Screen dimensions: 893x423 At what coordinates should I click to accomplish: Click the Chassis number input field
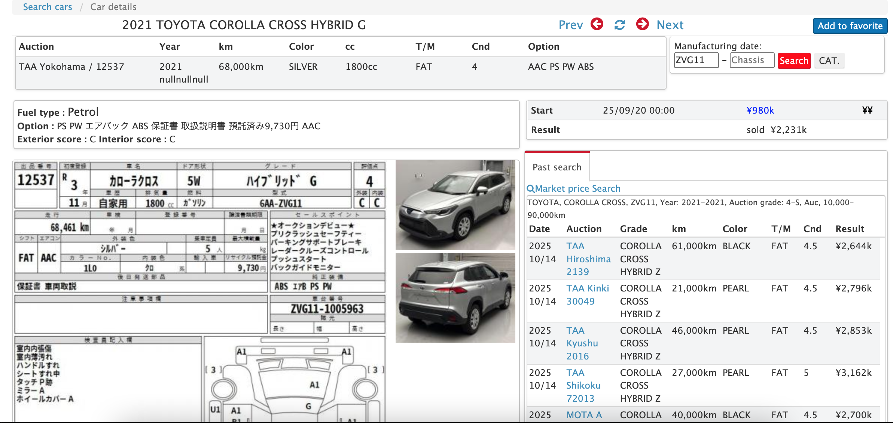tap(752, 60)
